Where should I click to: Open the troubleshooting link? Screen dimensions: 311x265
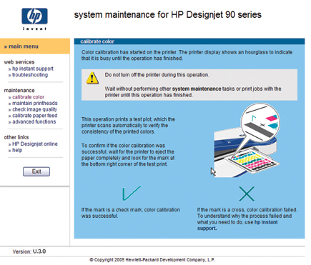coord(30,75)
